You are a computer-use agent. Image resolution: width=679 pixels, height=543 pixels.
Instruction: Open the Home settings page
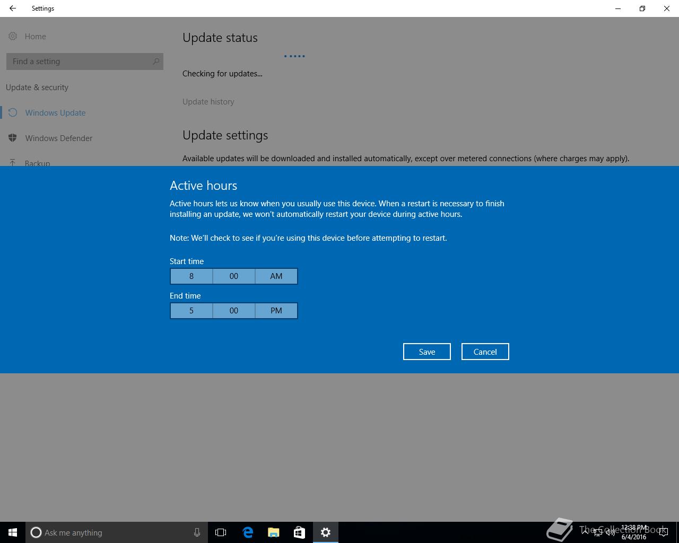tap(35, 37)
